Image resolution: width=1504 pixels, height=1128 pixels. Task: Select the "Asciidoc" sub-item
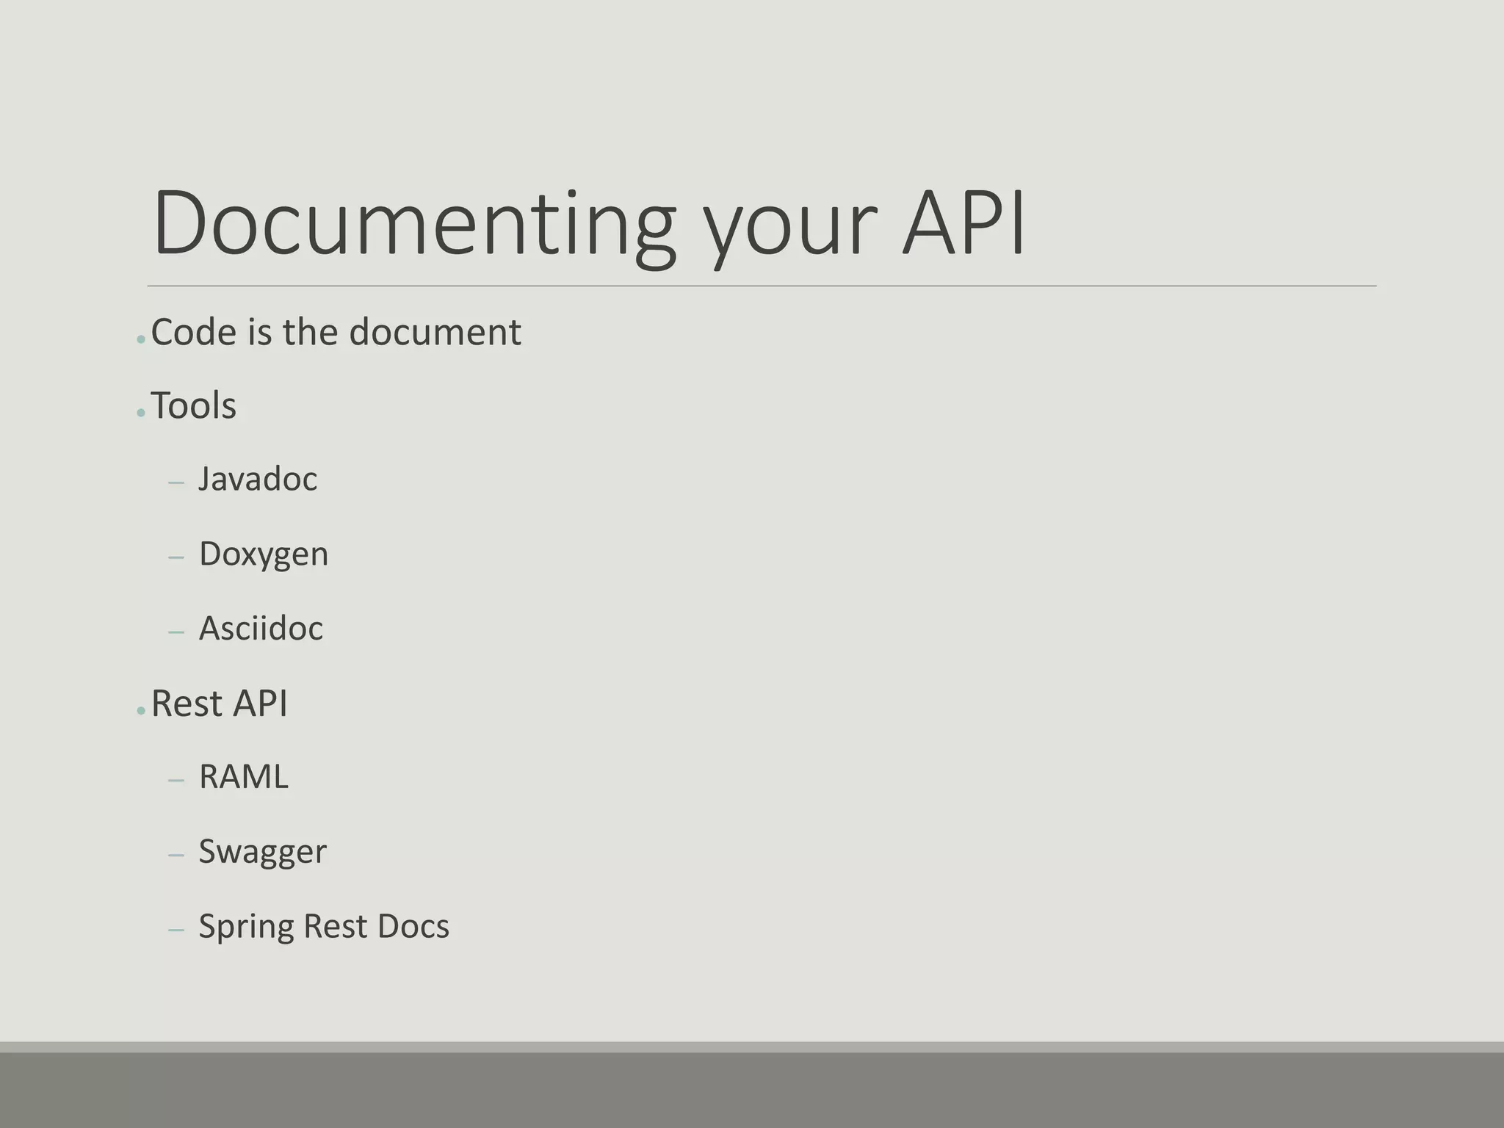tap(261, 629)
